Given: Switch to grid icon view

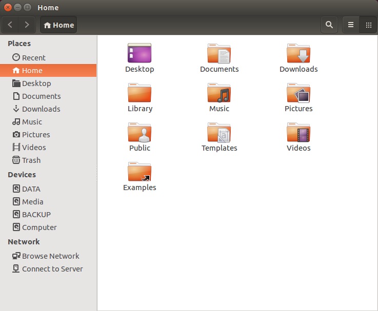Looking at the screenshot, I should pos(368,25).
